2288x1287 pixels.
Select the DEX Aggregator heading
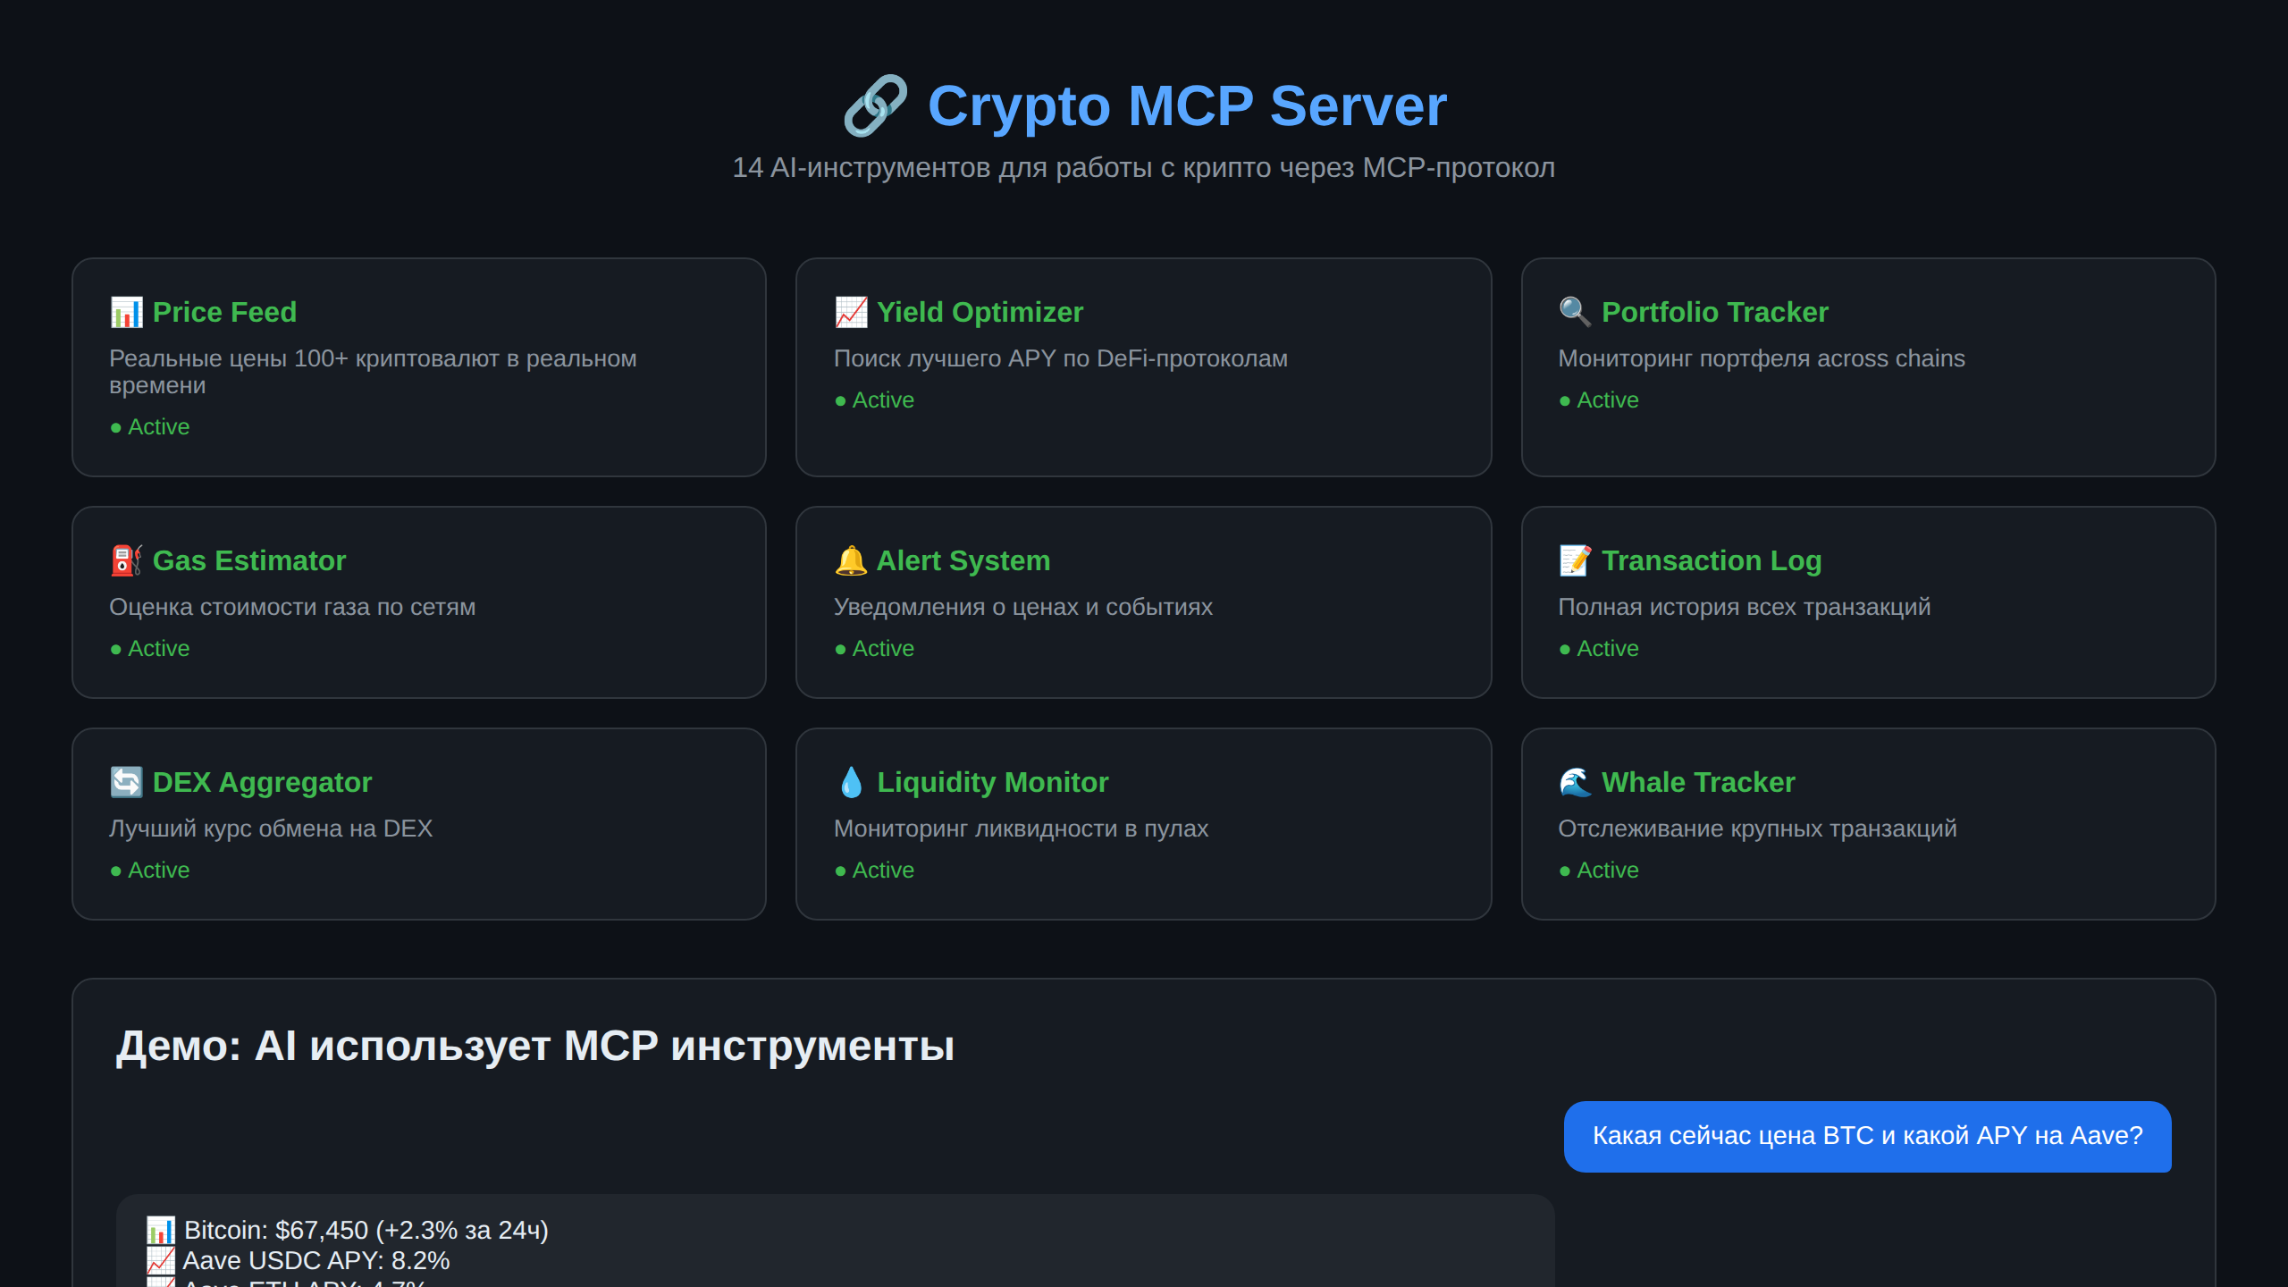(x=262, y=782)
